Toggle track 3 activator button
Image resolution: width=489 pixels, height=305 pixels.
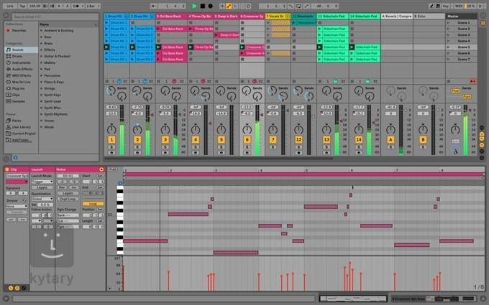[165, 140]
